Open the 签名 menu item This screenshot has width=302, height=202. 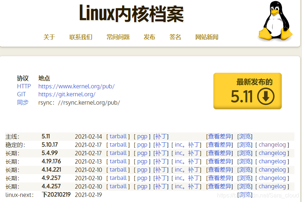click(175, 37)
